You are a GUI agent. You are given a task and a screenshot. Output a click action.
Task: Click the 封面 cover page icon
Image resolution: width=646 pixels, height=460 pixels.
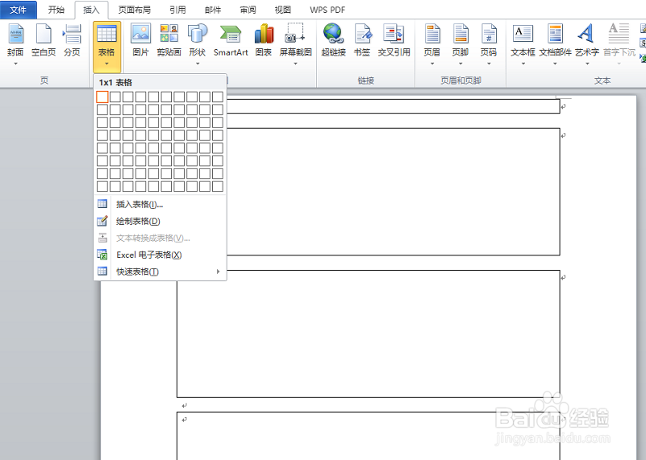pos(15,34)
